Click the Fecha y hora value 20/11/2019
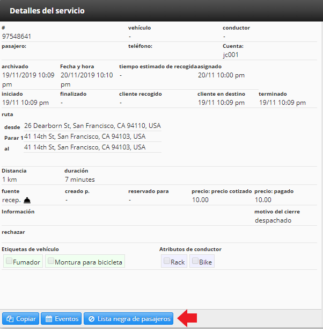Viewport: 323px width, 329px height. 87,80
